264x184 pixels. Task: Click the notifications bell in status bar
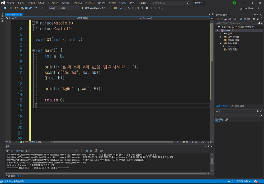click(256, 181)
